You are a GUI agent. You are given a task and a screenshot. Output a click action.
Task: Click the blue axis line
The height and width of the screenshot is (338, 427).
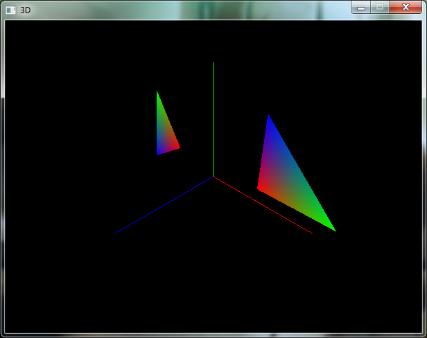click(164, 206)
